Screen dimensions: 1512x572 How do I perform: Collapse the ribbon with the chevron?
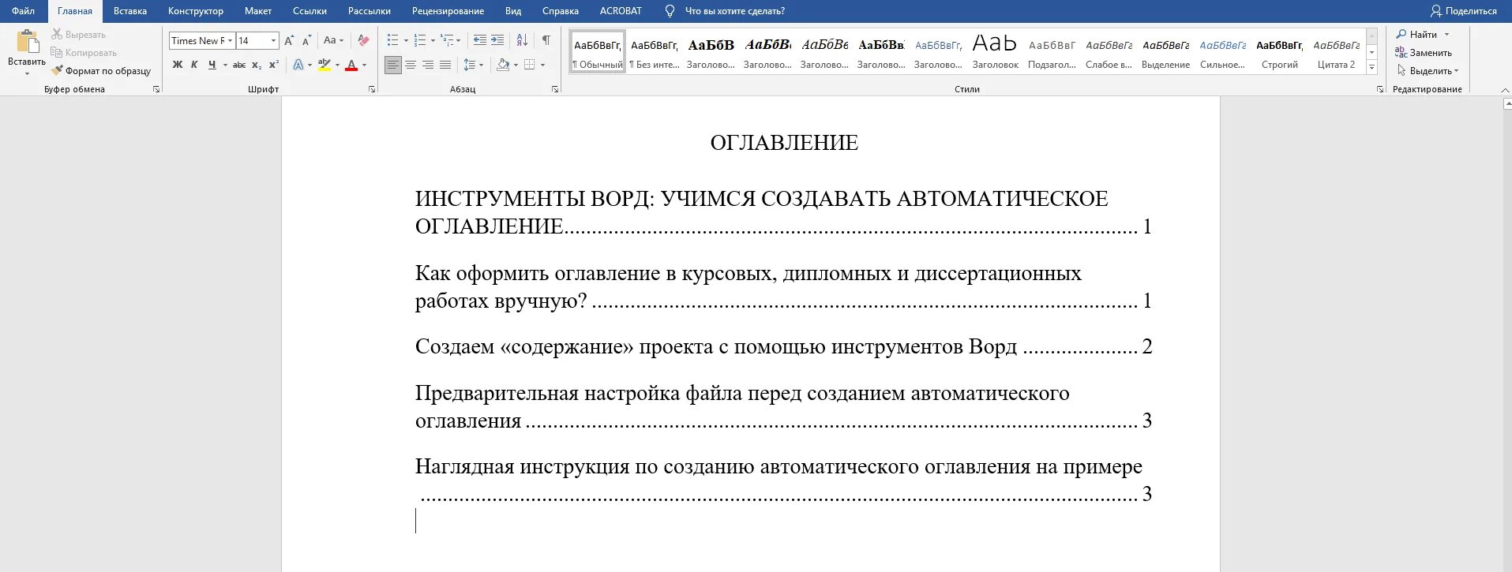point(1504,91)
